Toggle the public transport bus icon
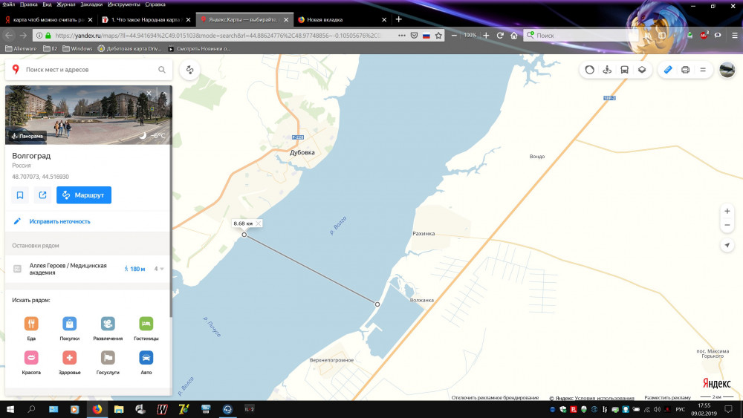 pos(625,70)
